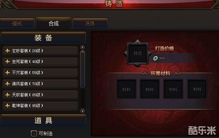This screenshot has width=219, height=138.
Task: Enable the 可制造 checkbox
Action: click(x=34, y=133)
